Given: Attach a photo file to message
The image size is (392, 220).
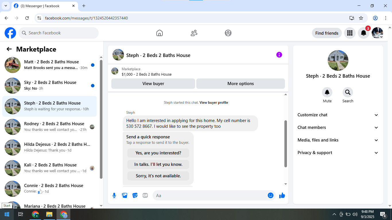Looking at the screenshot, I should pyautogui.click(x=125, y=195).
